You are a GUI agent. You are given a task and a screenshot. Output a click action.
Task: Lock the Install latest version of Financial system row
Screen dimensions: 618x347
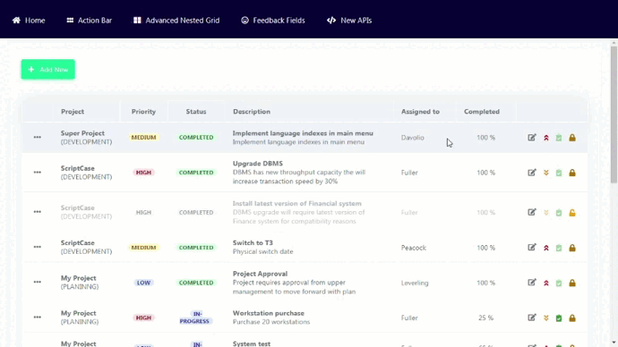572,213
